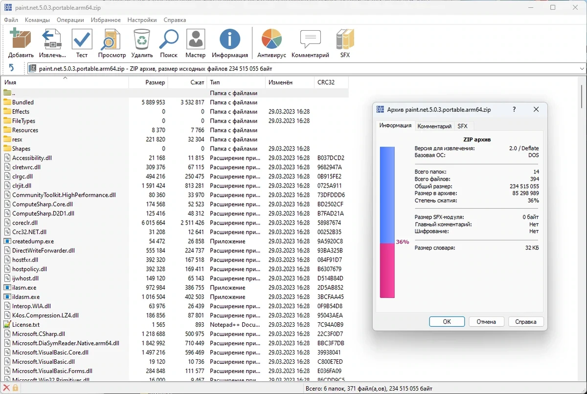Click the lock icon in status bar
587x394 pixels.
(x=15, y=388)
